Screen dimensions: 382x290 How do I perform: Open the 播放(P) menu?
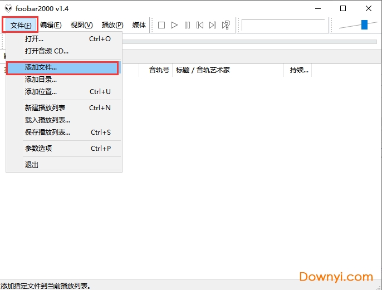coord(112,25)
